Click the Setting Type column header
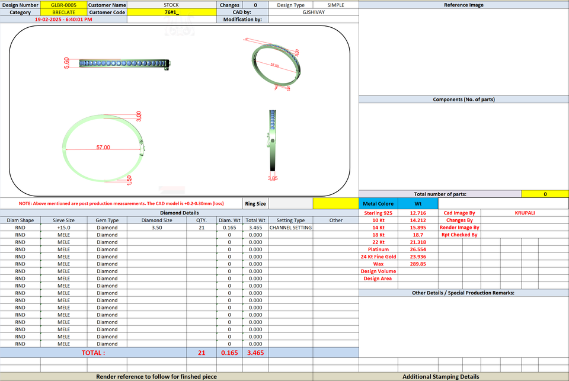Viewport: 569px width, 381px height. click(x=290, y=220)
